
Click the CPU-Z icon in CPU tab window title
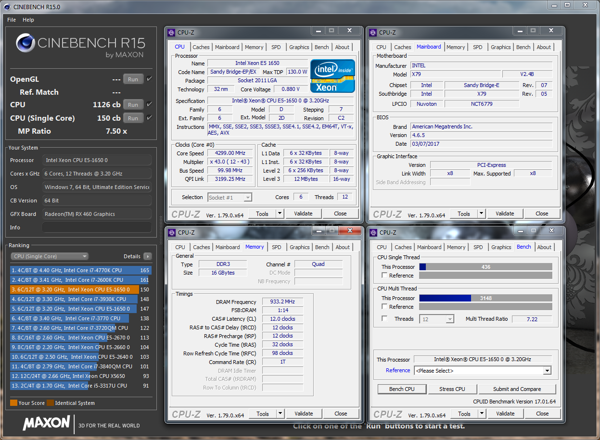pos(171,32)
